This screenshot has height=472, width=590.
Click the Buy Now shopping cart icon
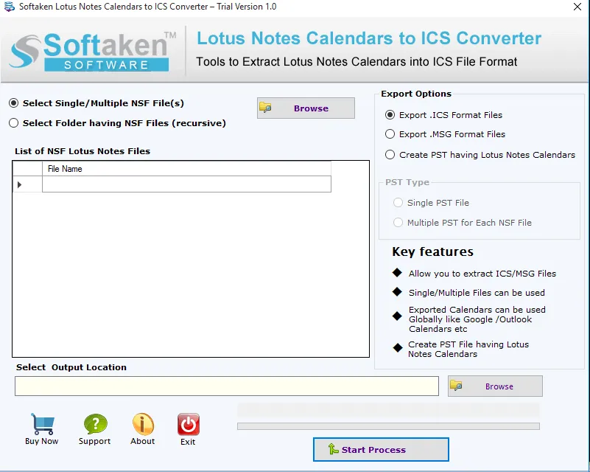(43, 425)
